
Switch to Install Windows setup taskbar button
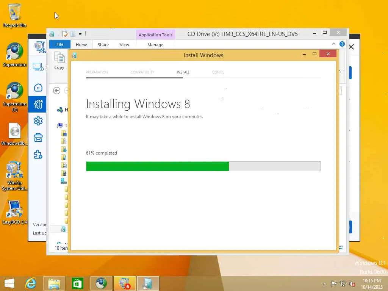pyautogui.click(x=148, y=283)
